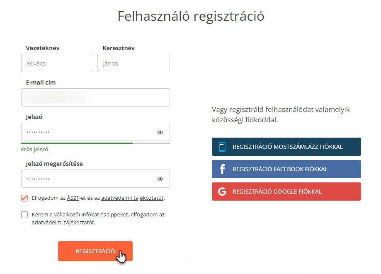Image resolution: width=381 pixels, height=274 pixels.
Task: Enable the vállalkozói infók newsletter checkbox
Action: point(24,215)
